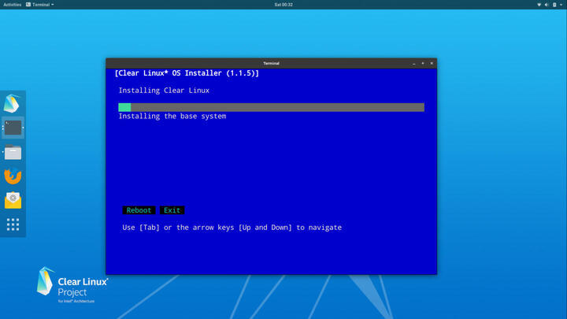Screen dimensions: 567x319
Task: Click the installation progress bar
Action: coord(271,107)
